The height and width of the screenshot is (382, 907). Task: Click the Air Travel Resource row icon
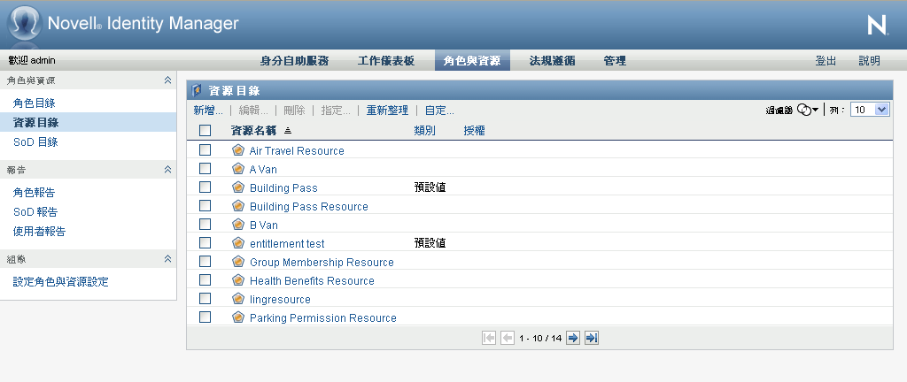(238, 150)
